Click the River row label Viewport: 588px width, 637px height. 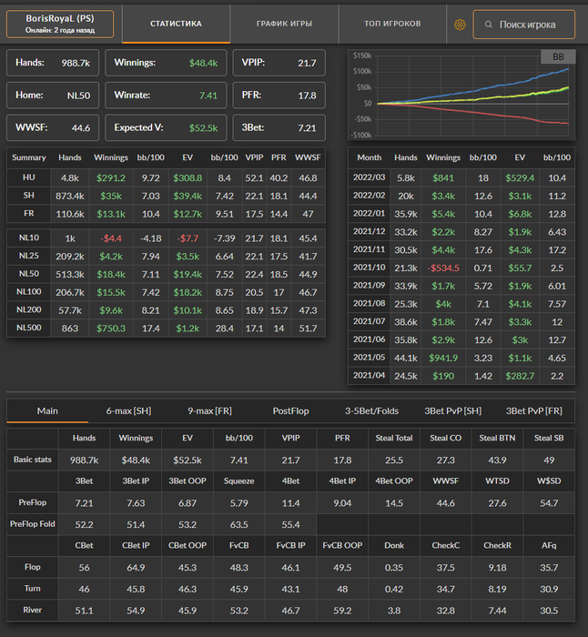33,611
